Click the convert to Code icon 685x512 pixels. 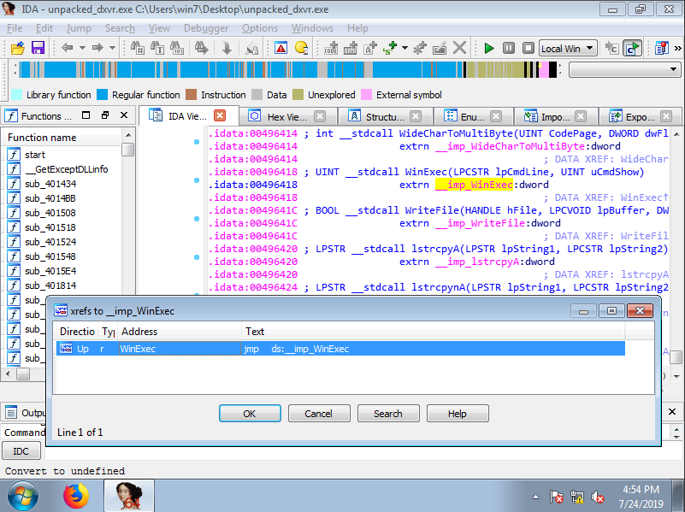[x=331, y=48]
